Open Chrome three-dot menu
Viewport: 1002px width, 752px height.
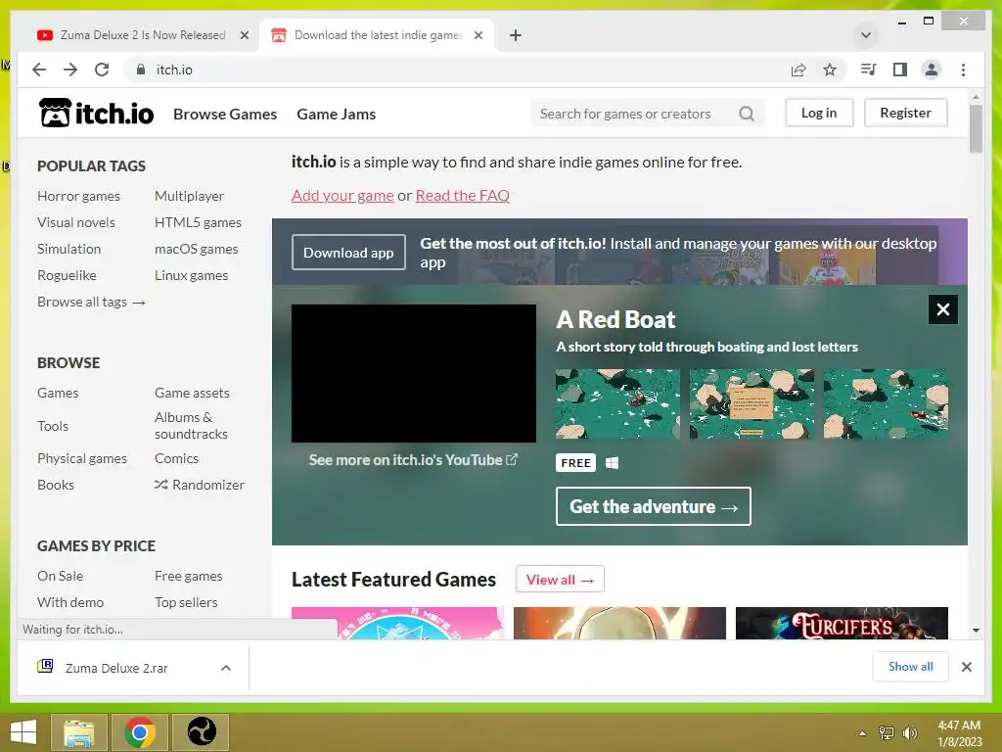click(x=963, y=70)
